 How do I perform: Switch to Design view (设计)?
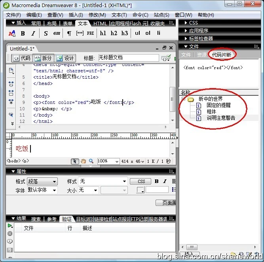[x=65, y=58]
